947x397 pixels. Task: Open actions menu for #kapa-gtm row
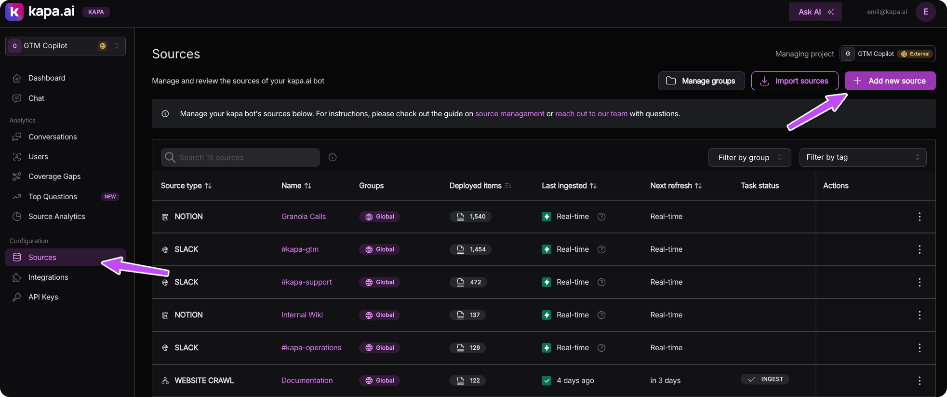click(x=920, y=249)
